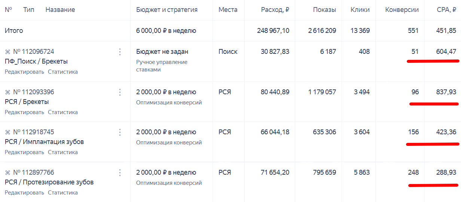The width and height of the screenshot is (461, 202).
Task: Open Статистика for ПФ_Поиск / Брекеты
Action: pyautogui.click(x=63, y=72)
